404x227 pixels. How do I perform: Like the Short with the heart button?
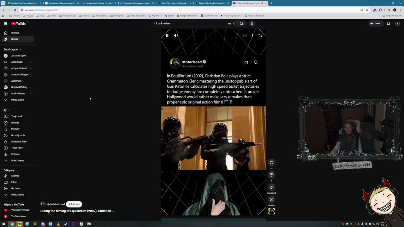[x=271, y=163]
